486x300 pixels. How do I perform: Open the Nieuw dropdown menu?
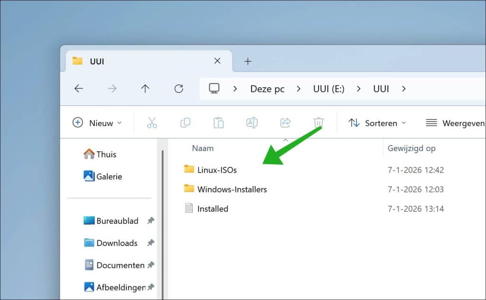point(97,123)
